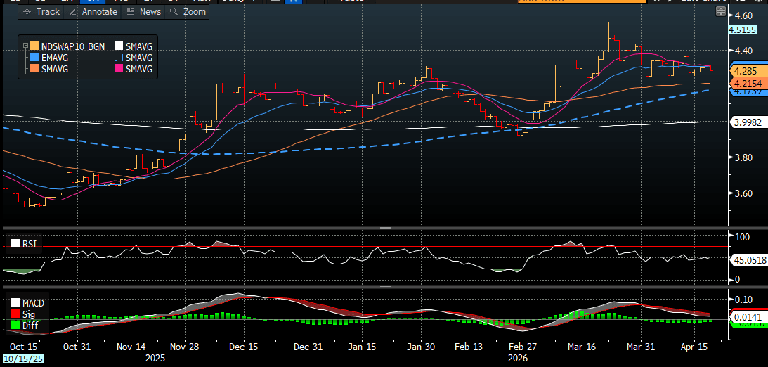Viewport: 768px width, 367px height.
Task: Select the NDSWAP10 BGN legend label
Action: point(72,46)
